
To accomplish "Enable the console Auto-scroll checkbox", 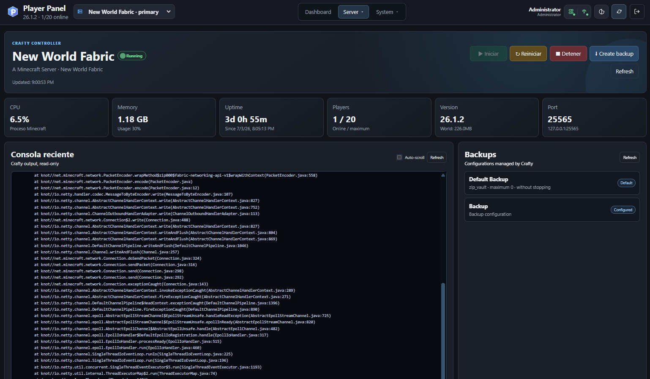I will pyautogui.click(x=399, y=157).
